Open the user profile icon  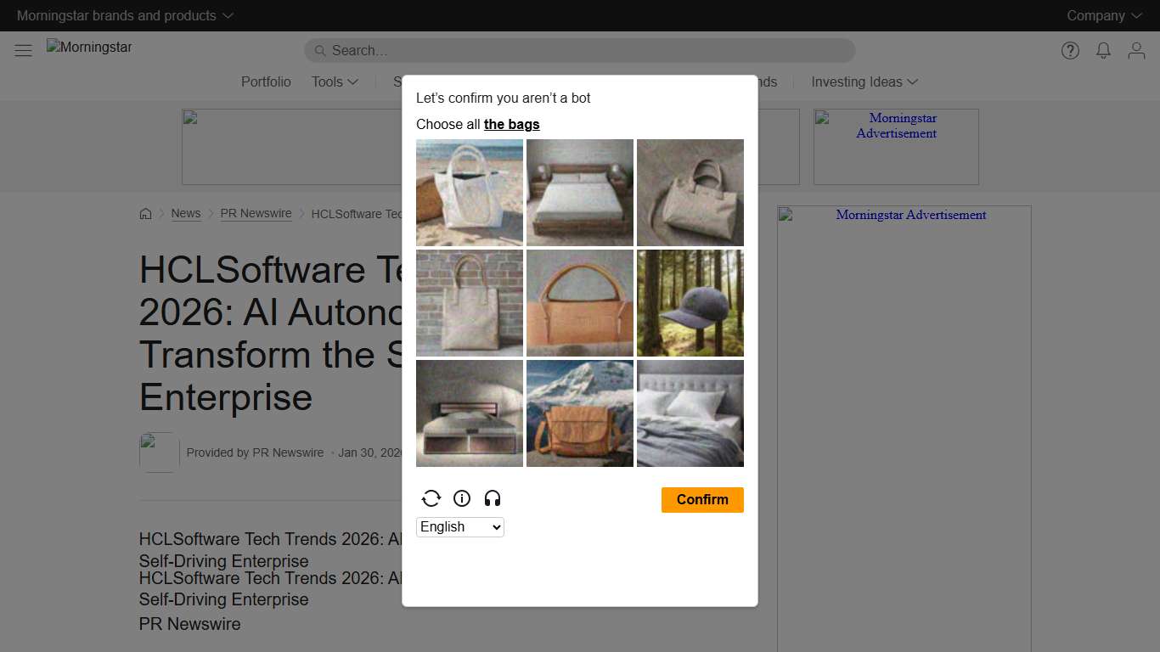(1136, 51)
